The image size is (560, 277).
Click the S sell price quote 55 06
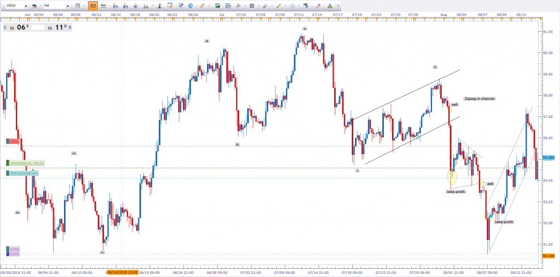tap(16, 27)
